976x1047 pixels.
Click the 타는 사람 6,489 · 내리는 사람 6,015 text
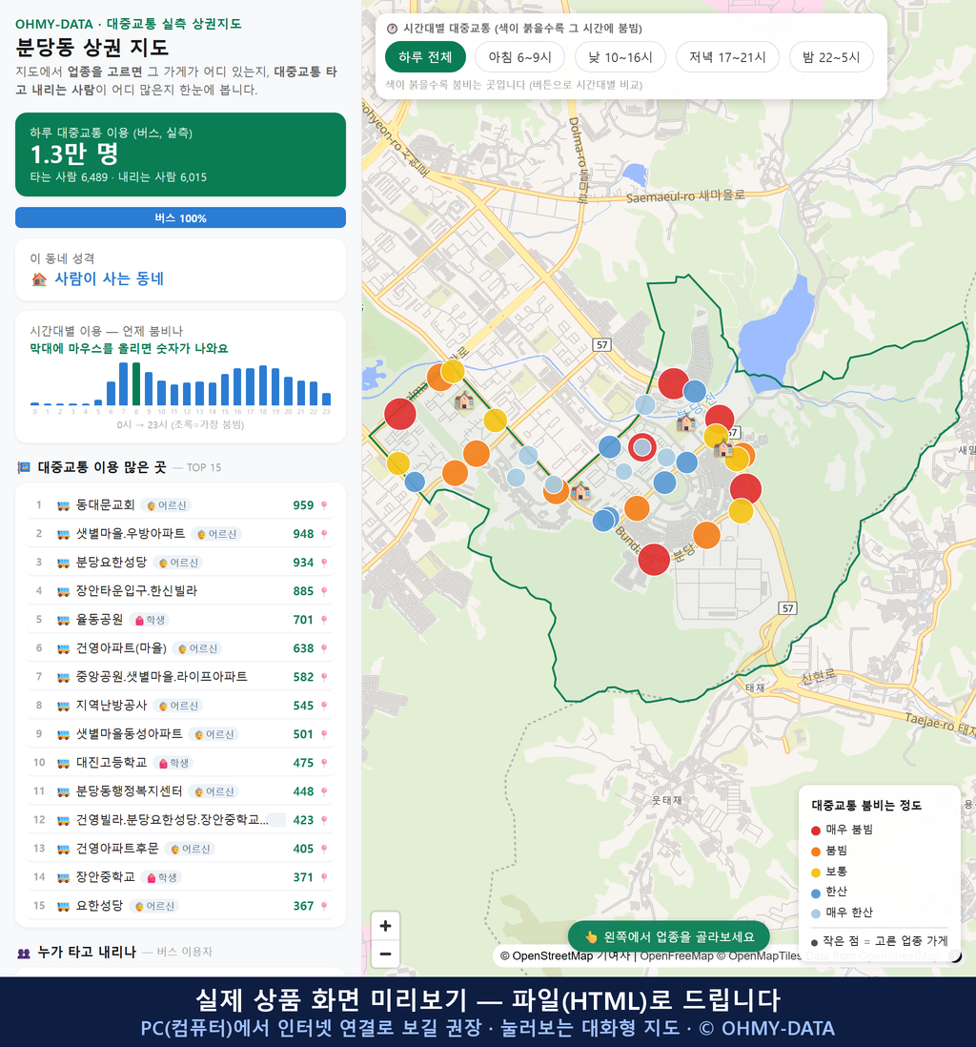pos(118,177)
